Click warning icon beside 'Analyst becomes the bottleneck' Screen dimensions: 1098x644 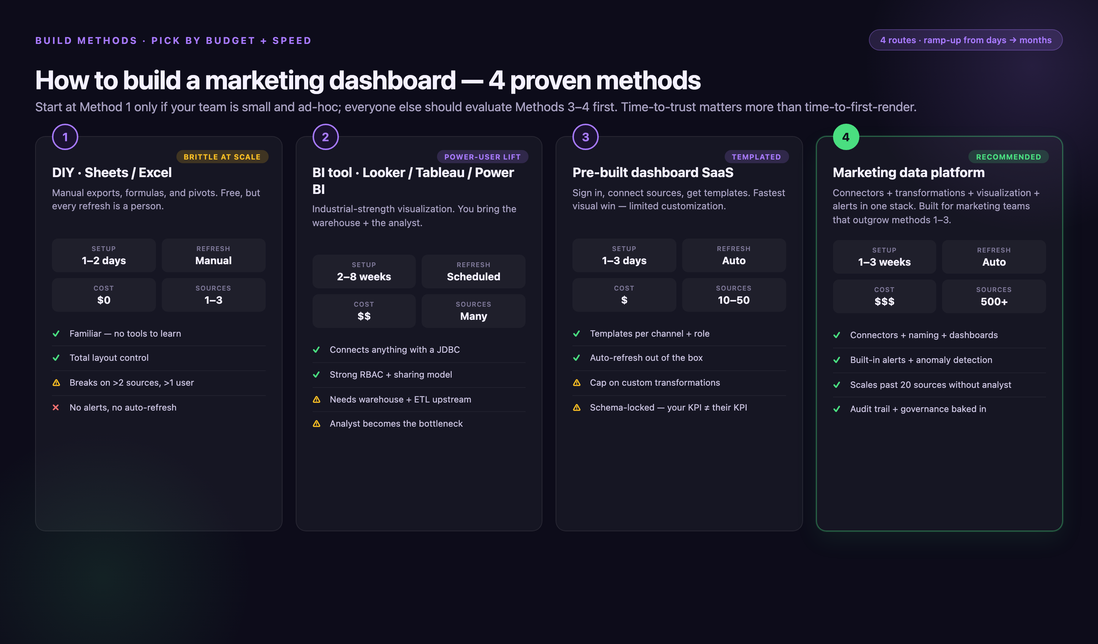[317, 423]
